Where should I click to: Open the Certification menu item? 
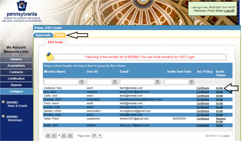pyautogui.click(x=16, y=79)
